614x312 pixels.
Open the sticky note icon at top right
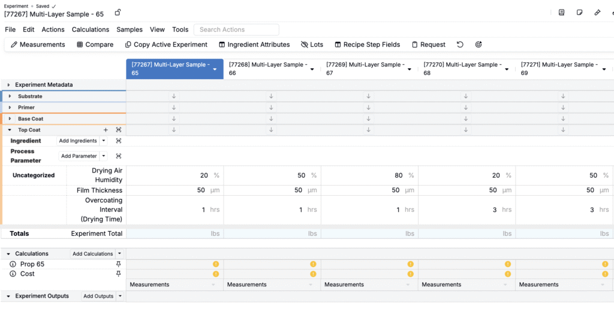(x=579, y=13)
